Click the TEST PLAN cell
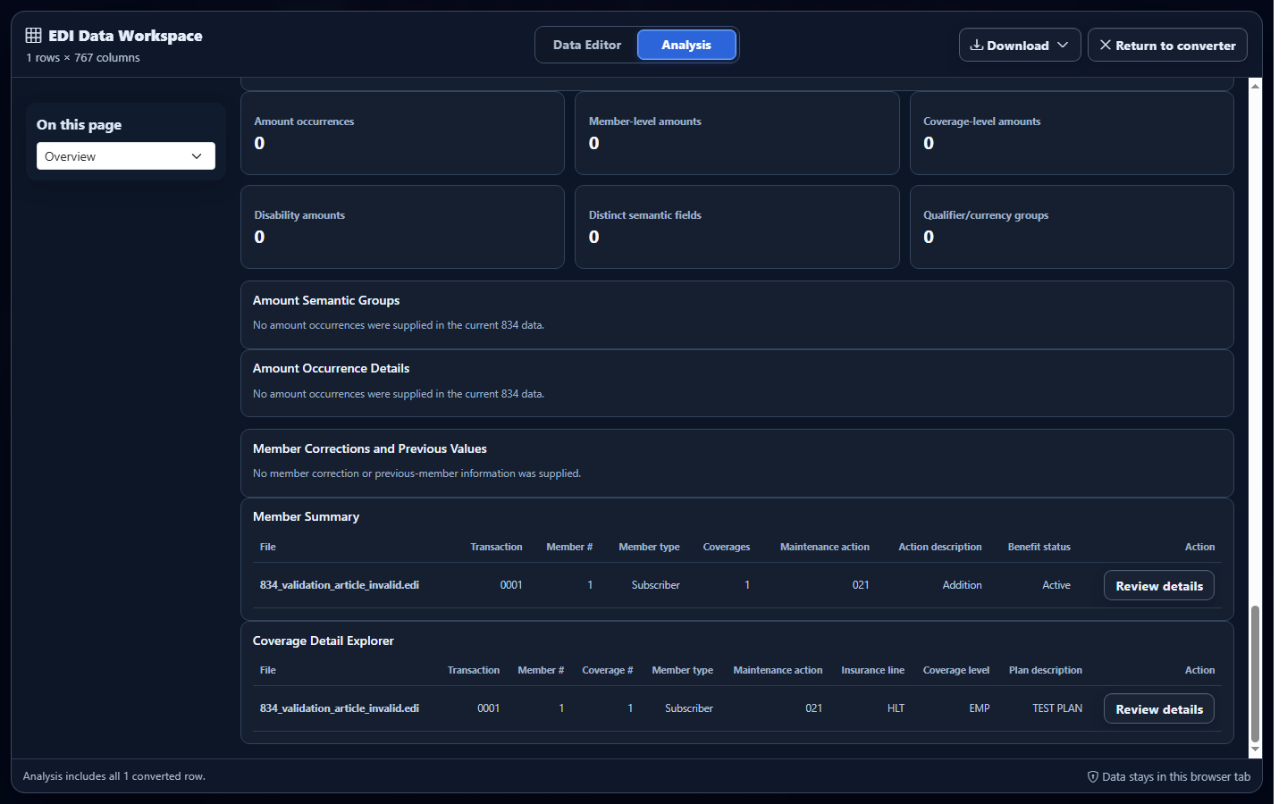 point(1057,708)
